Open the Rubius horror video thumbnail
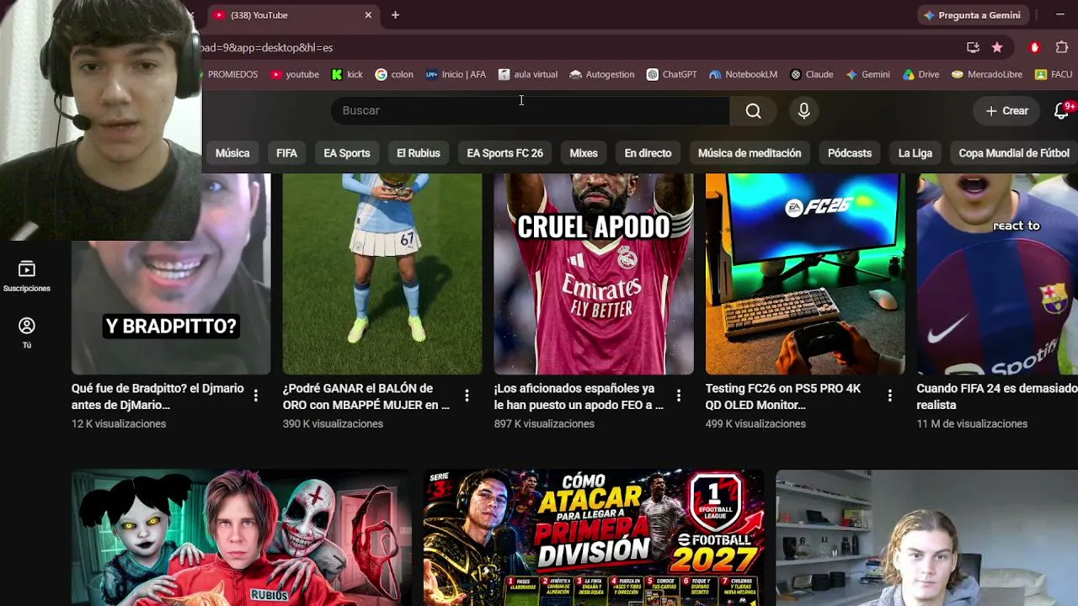Viewport: 1078px width, 606px height. click(242, 538)
